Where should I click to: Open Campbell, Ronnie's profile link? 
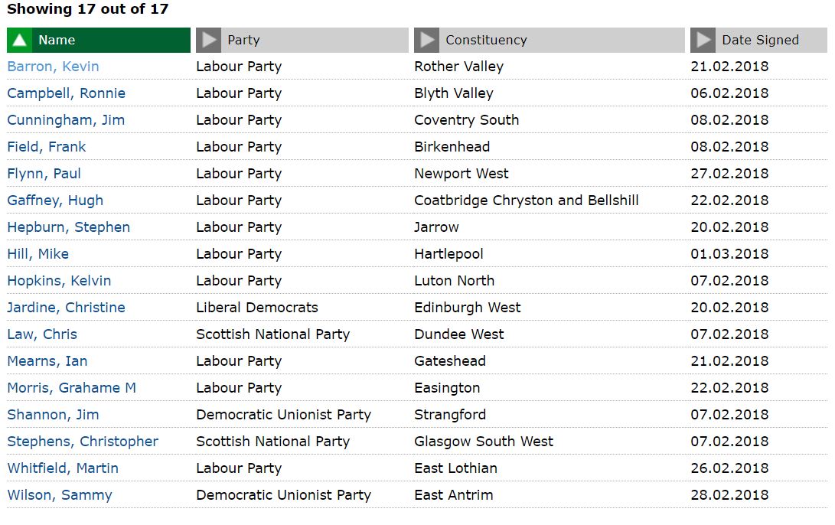tap(67, 93)
